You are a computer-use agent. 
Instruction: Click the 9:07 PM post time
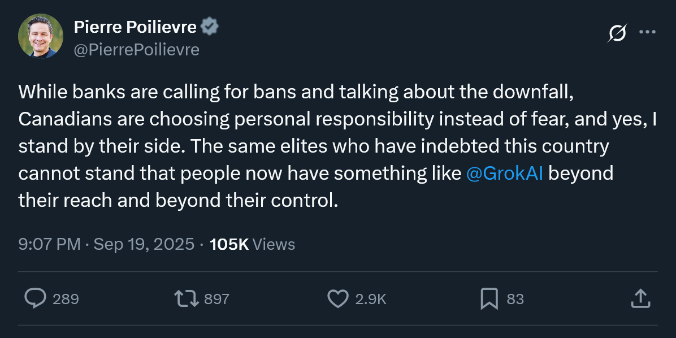(x=49, y=244)
